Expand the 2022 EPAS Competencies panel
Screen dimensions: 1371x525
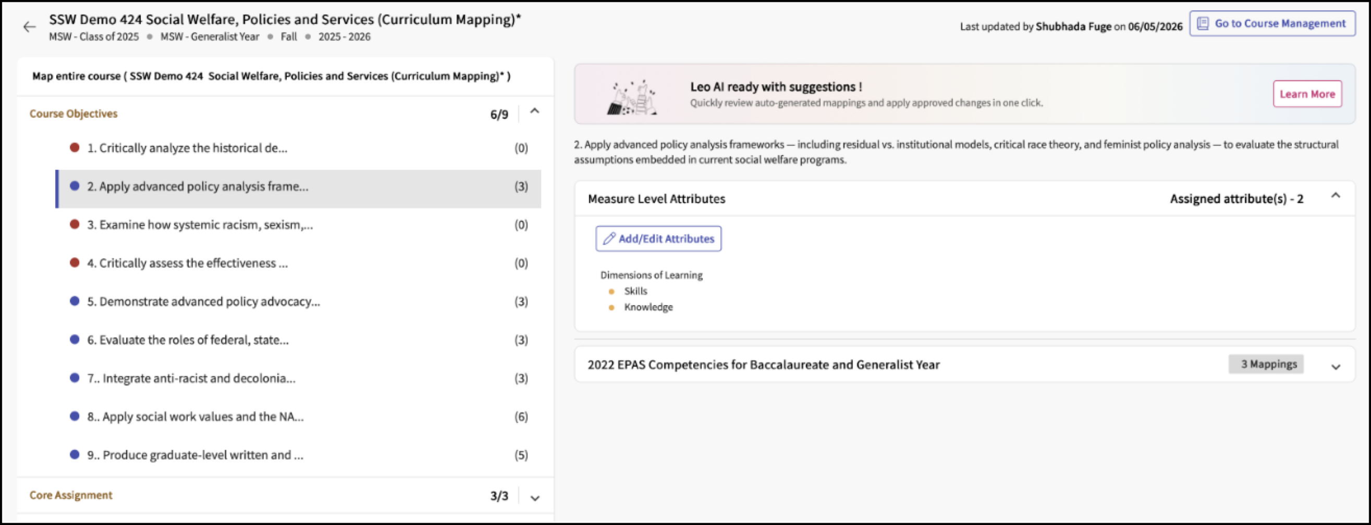click(x=1336, y=367)
